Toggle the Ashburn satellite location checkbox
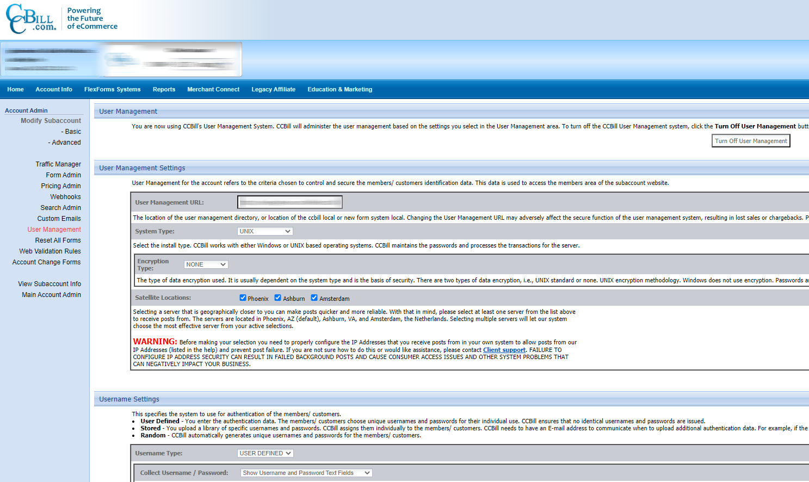 pos(277,298)
